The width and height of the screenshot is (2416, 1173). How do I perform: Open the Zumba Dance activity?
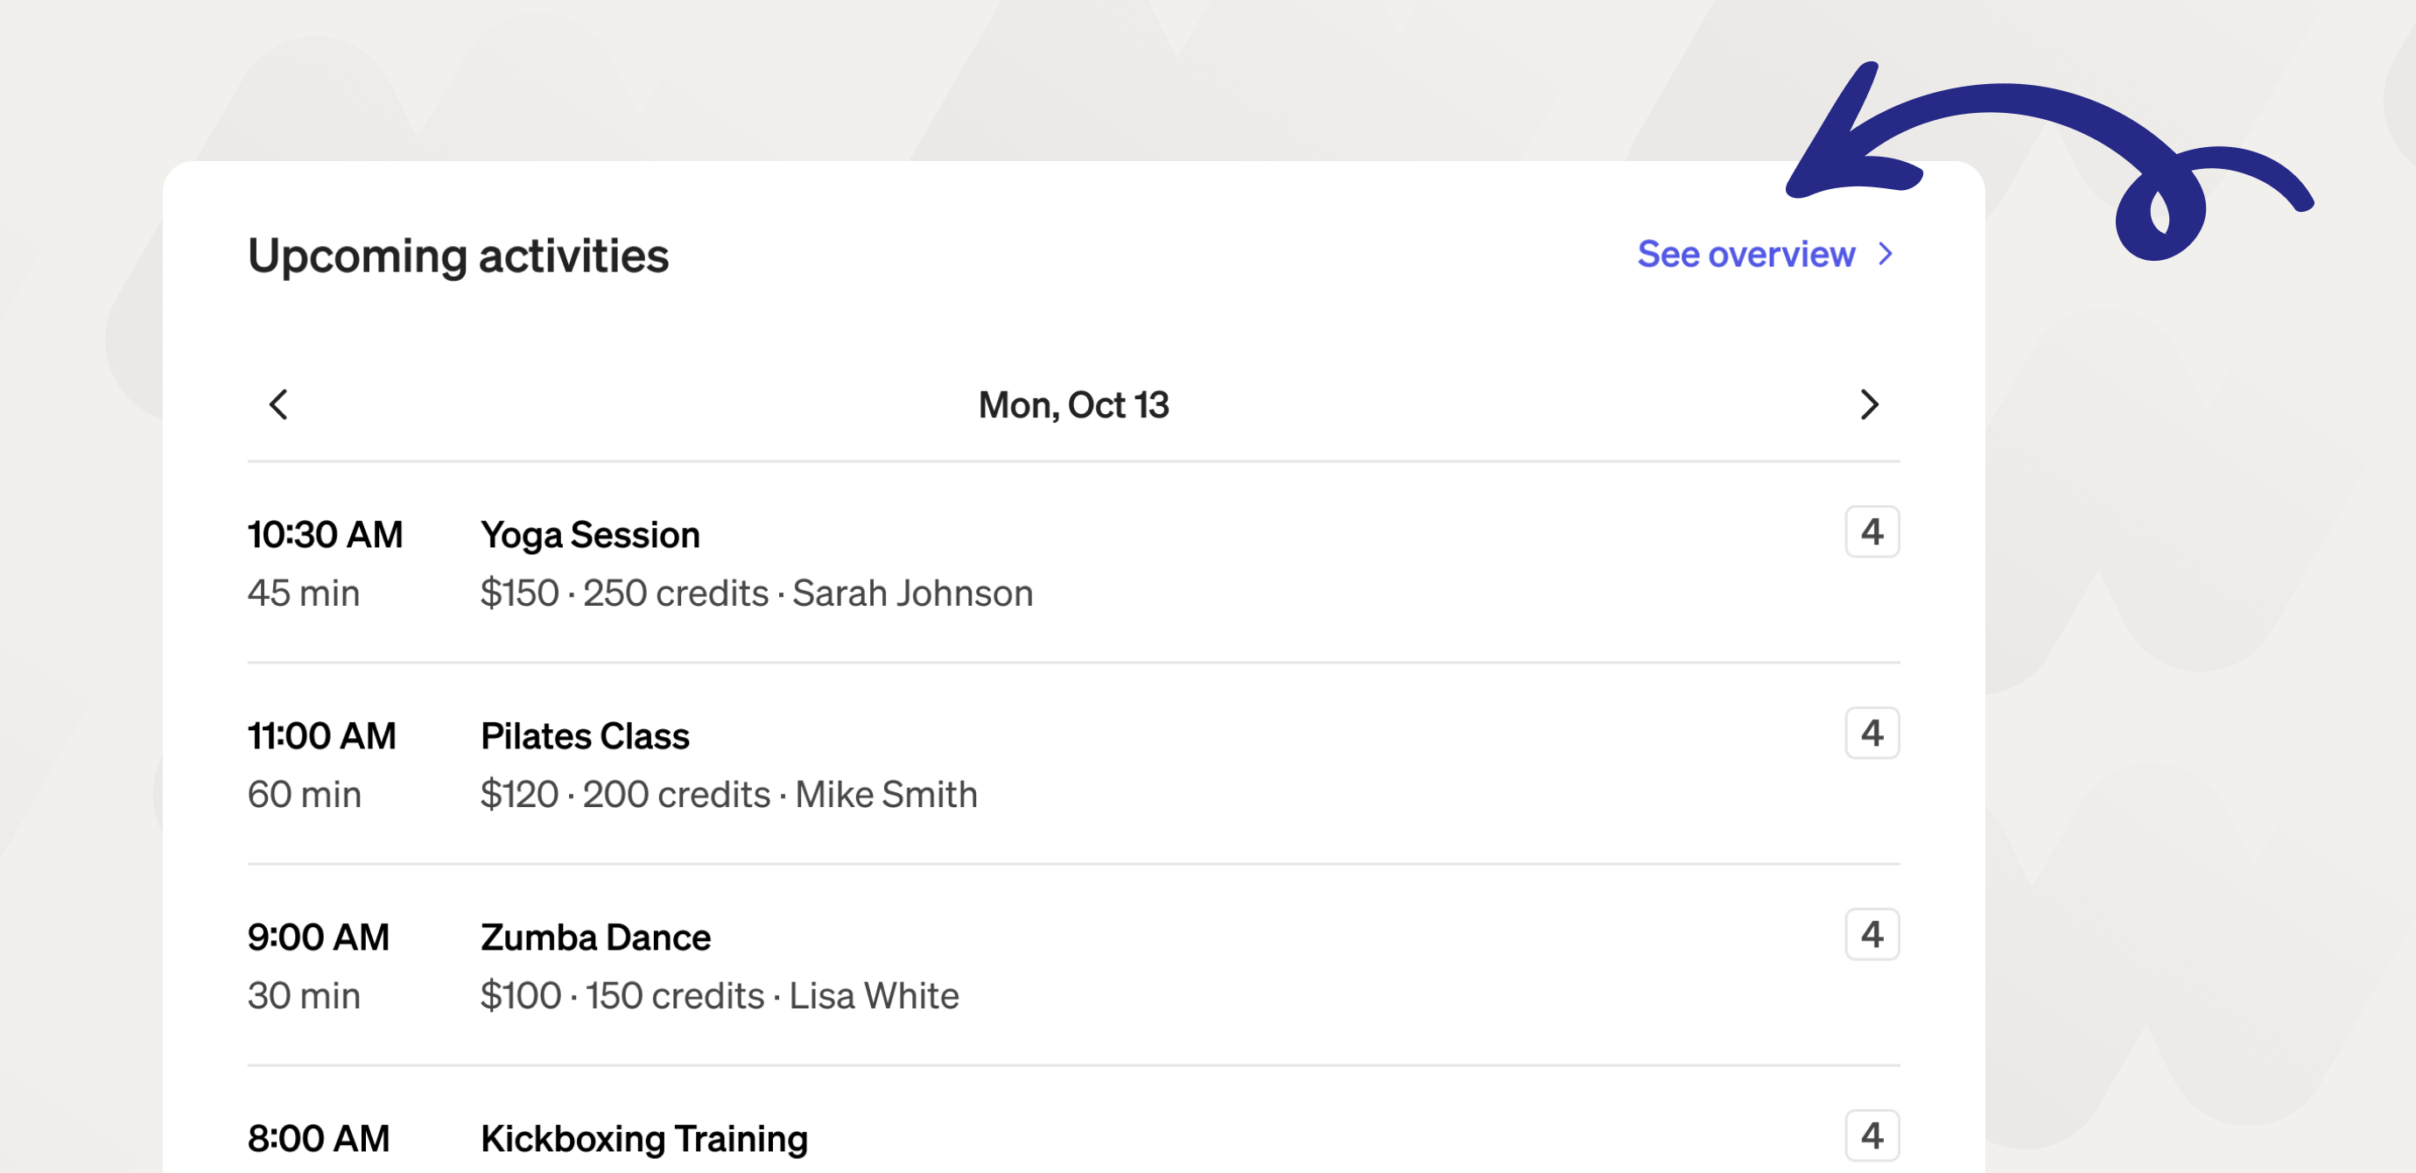tap(595, 937)
